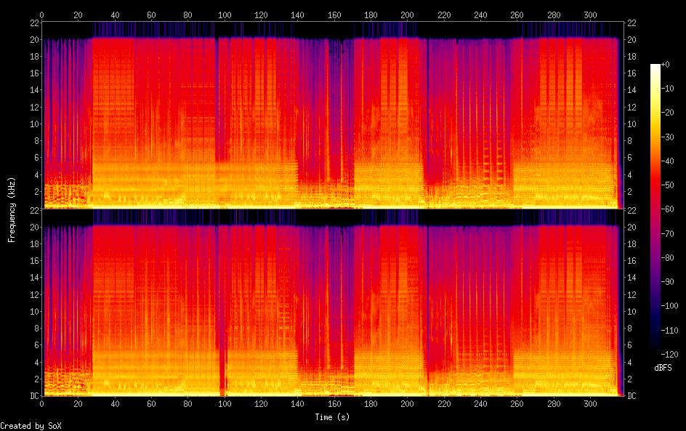Click the "Frequency (kHz)" axis label

(x=12, y=209)
